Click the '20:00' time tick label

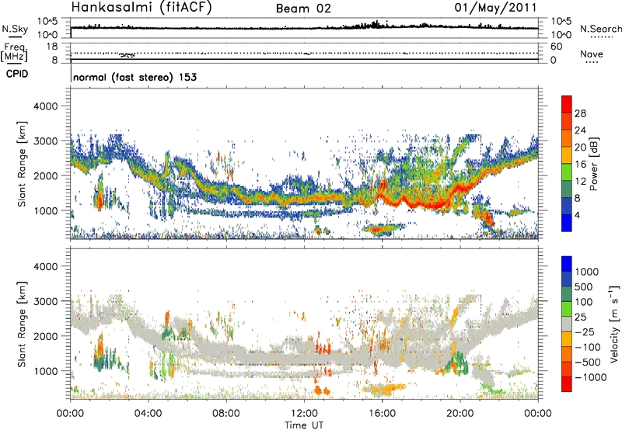[x=460, y=414]
